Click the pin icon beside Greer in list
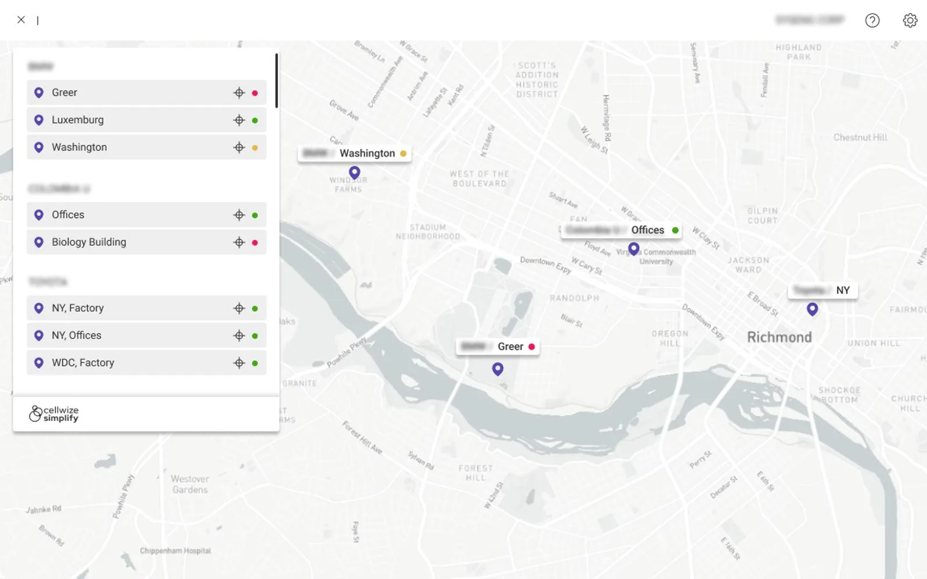This screenshot has height=579, width=927. point(39,93)
